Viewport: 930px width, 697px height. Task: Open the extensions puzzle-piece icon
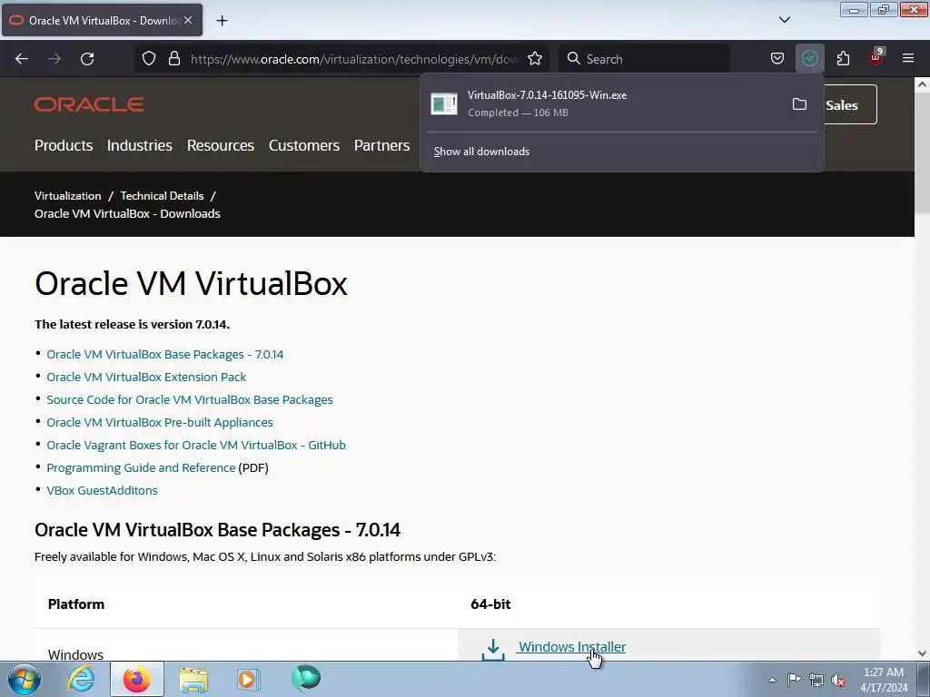pyautogui.click(x=843, y=59)
